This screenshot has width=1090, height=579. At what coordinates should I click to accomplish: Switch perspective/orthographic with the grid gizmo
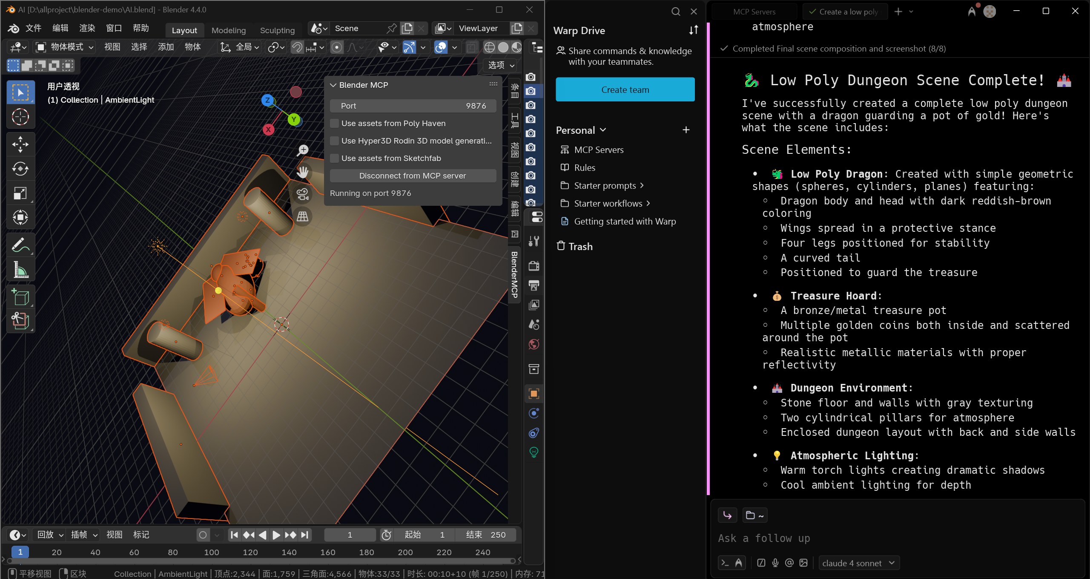(303, 216)
